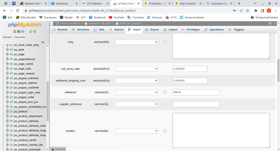Click the phpMyAdmin logo
This screenshot has width=280, height=151.
25,25
